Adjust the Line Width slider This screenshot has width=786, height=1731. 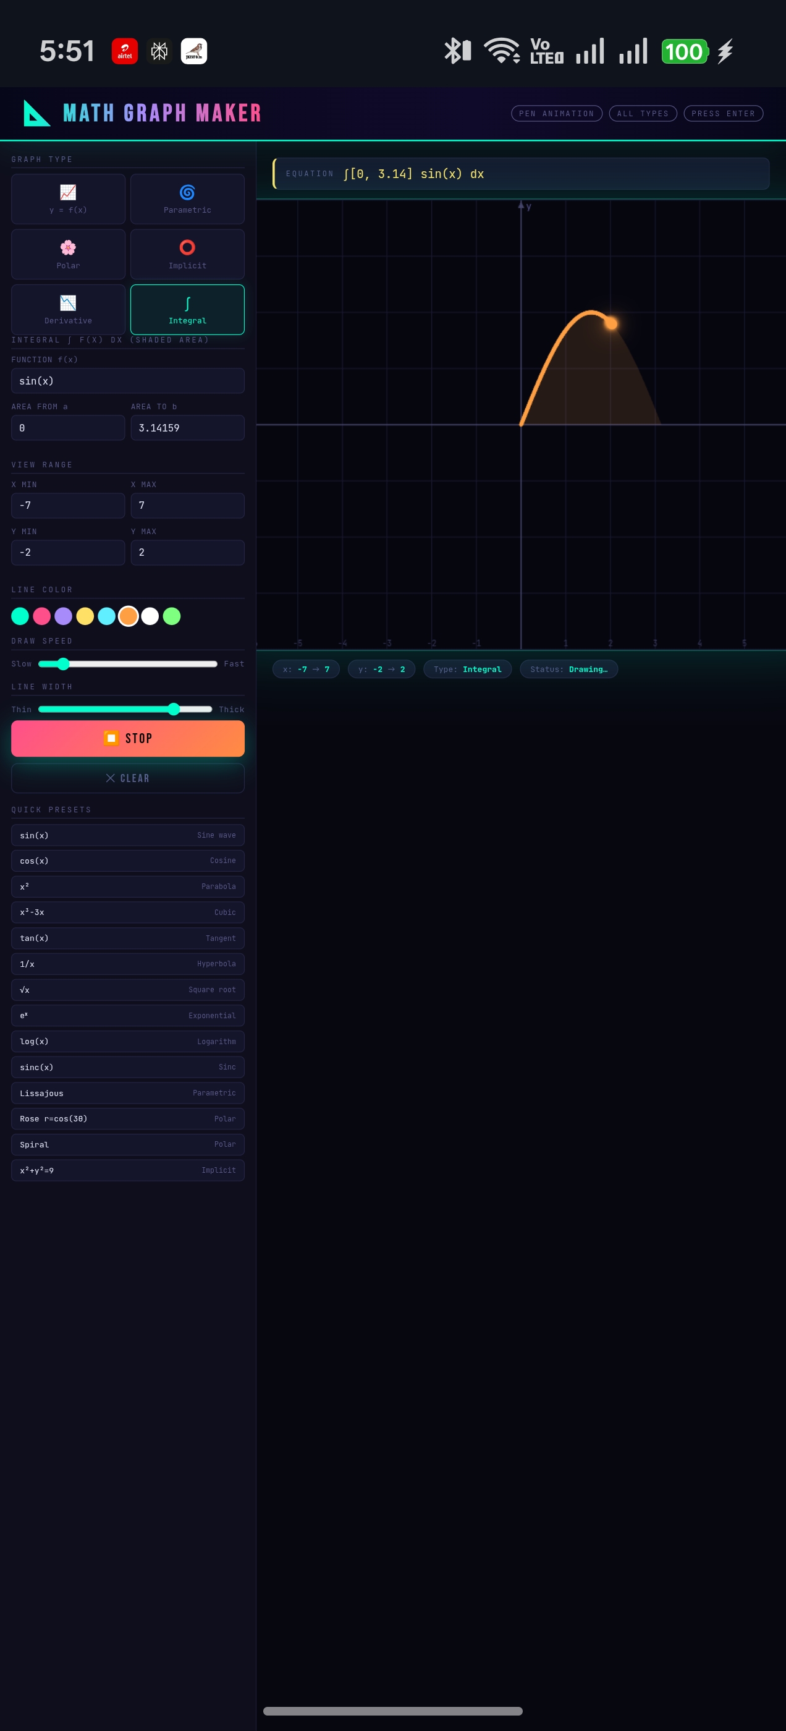point(125,709)
